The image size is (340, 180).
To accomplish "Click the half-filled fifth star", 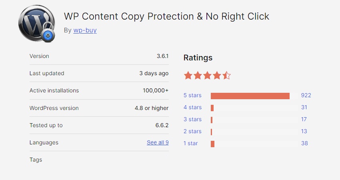I will (226, 75).
